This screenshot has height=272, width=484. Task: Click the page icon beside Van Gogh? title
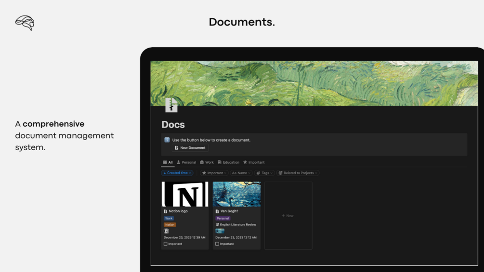[217, 211]
